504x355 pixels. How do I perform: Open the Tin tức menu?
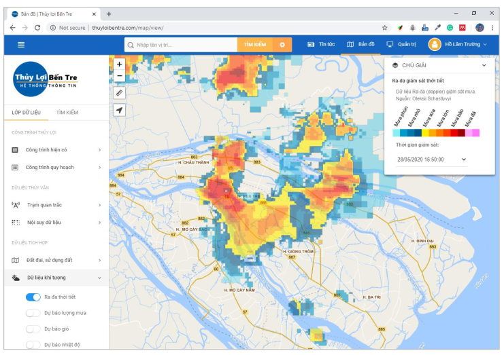pos(321,44)
